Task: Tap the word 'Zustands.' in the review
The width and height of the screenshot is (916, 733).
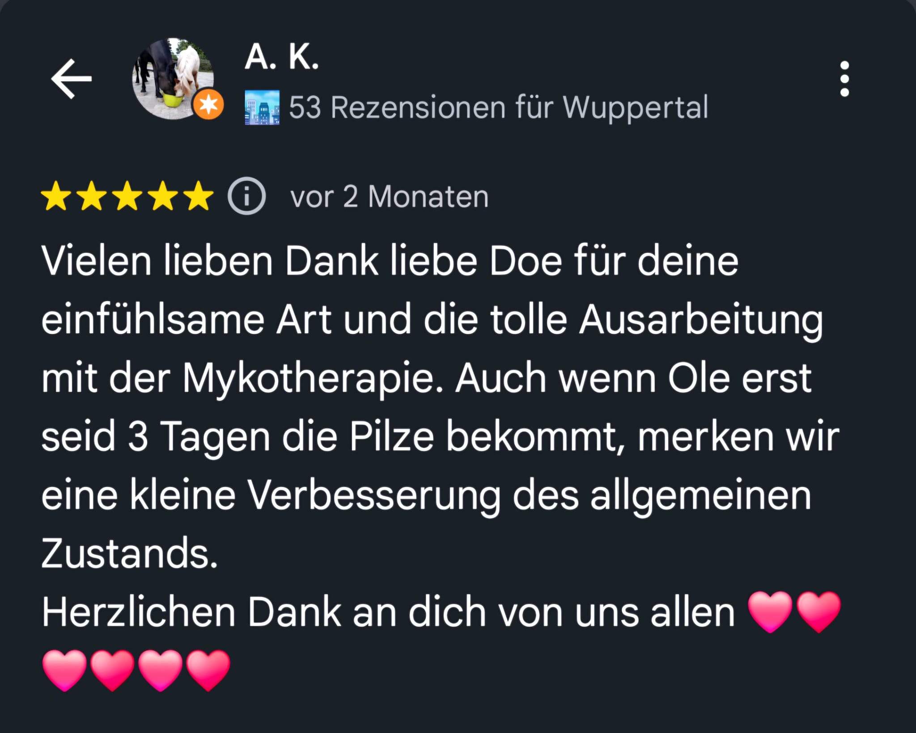Action: coord(130,554)
